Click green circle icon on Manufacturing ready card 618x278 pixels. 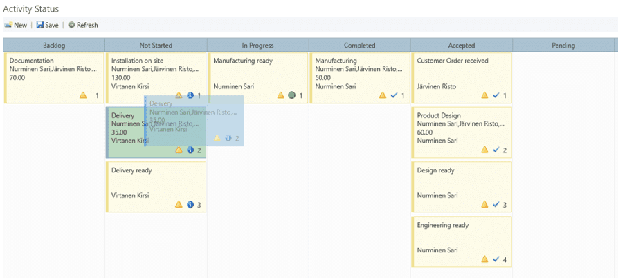click(291, 95)
